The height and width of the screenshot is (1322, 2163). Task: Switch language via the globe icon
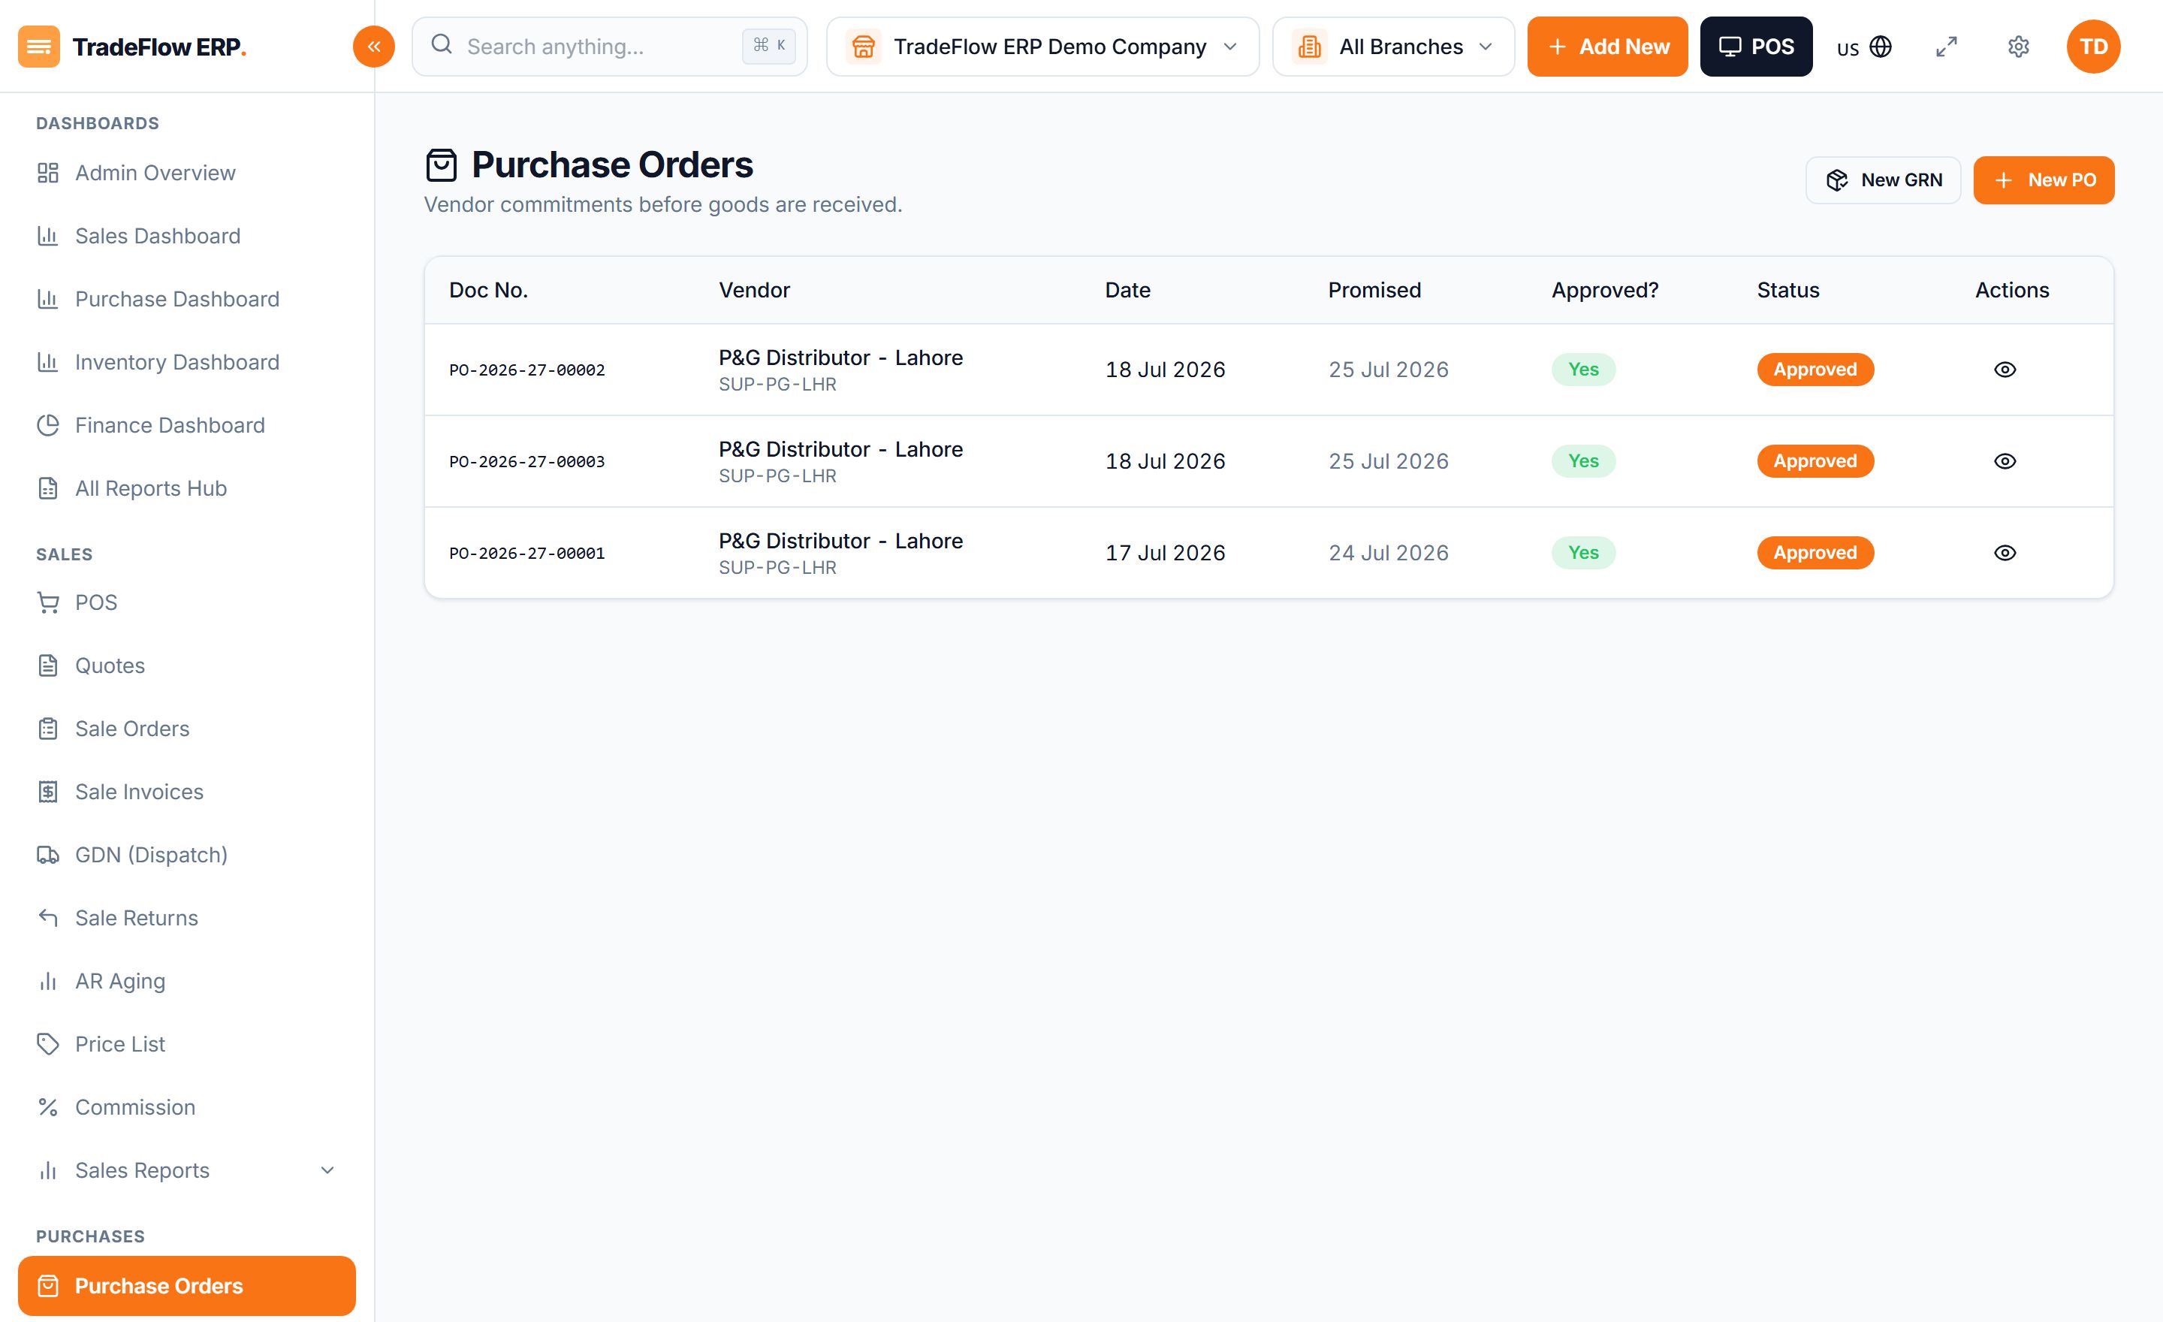pos(1881,47)
